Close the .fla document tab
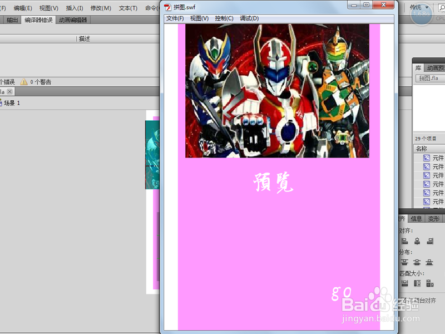445x334 pixels. point(9,91)
